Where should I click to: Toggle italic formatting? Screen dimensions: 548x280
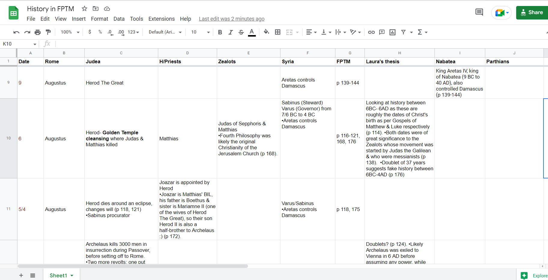pos(231,32)
